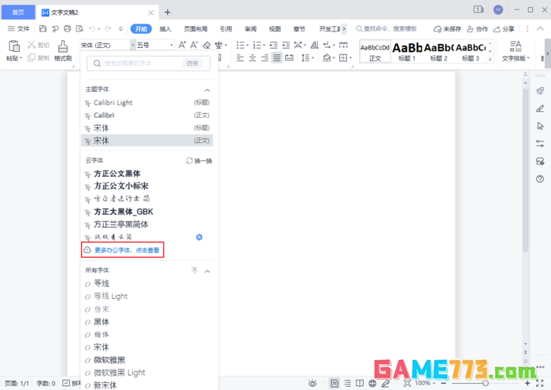Select 方正公文黑体 cloud font

point(147,174)
